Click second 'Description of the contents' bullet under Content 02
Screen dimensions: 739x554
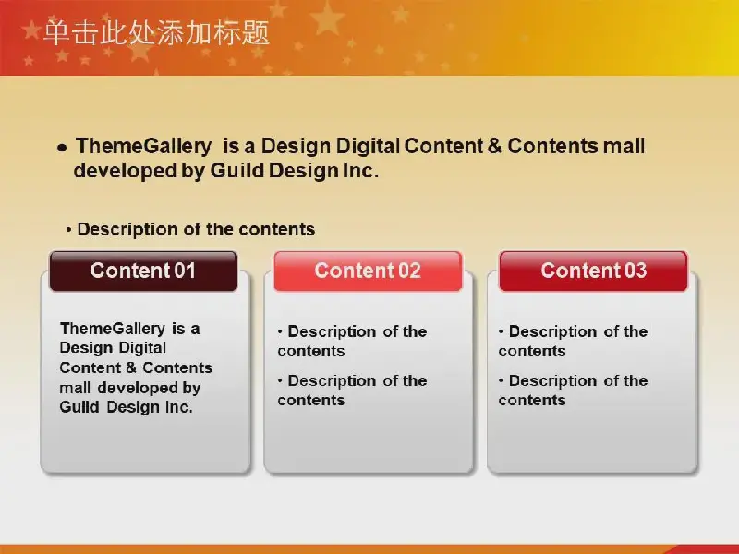(352, 390)
